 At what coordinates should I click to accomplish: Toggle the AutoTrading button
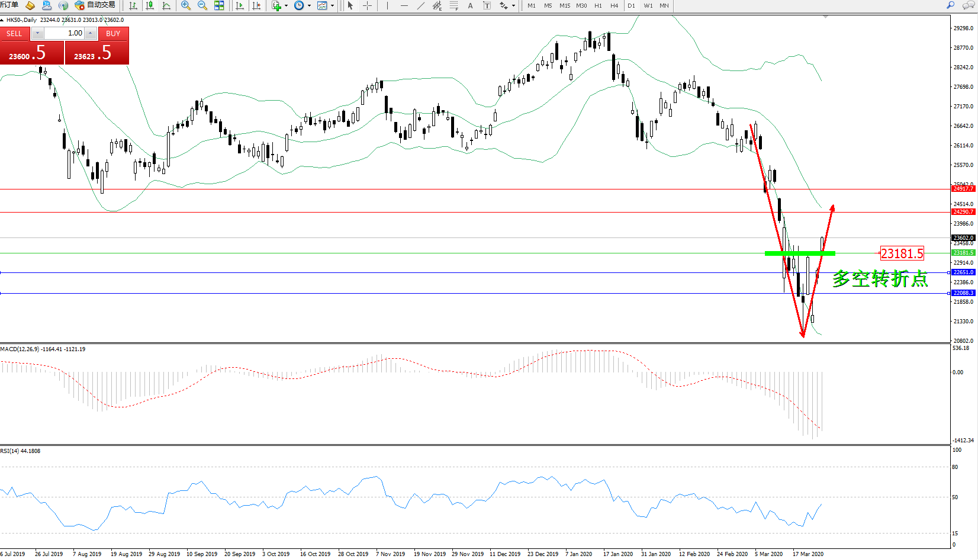point(95,5)
